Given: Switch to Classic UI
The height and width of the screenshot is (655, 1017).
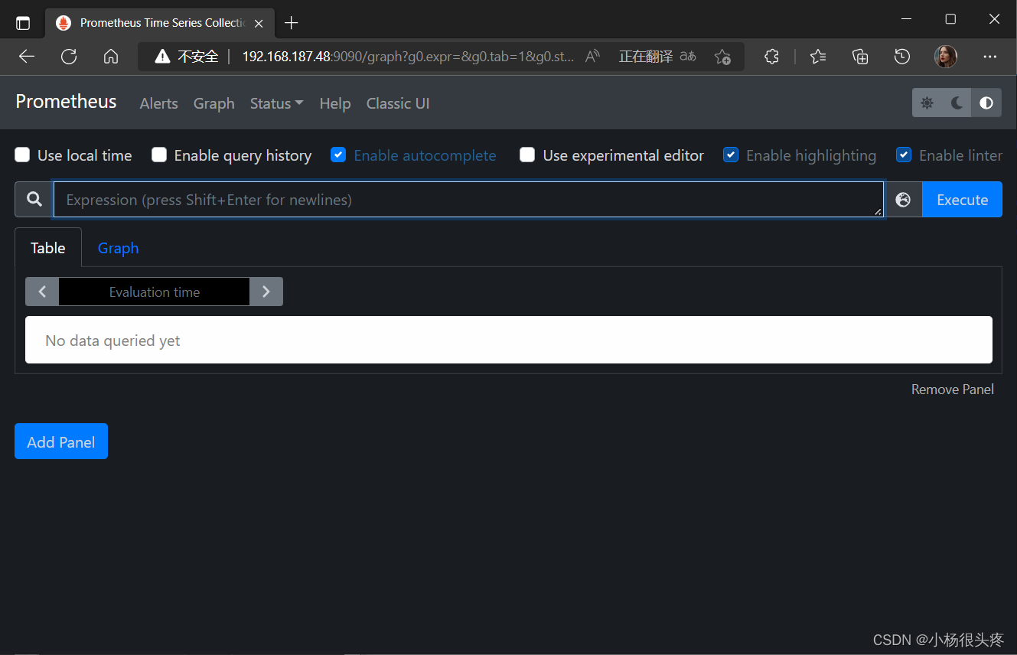Looking at the screenshot, I should pyautogui.click(x=398, y=103).
